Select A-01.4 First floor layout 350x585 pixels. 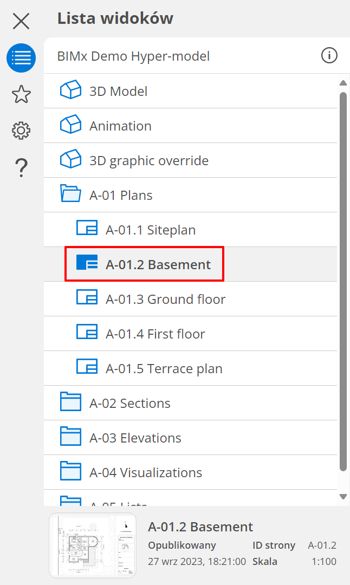[x=155, y=334]
